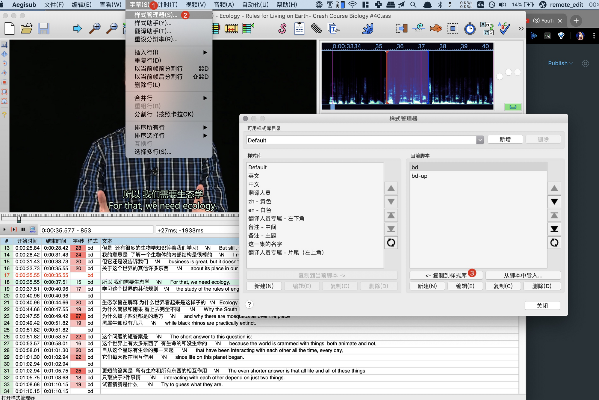Choose 样式助手(Y) from the subtitle menu
Screen dimensions: 599x400
153,23
